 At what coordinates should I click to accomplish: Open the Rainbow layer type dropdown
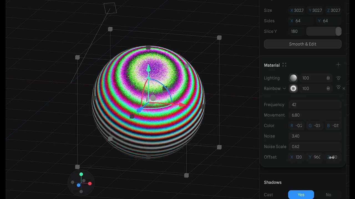click(x=275, y=88)
